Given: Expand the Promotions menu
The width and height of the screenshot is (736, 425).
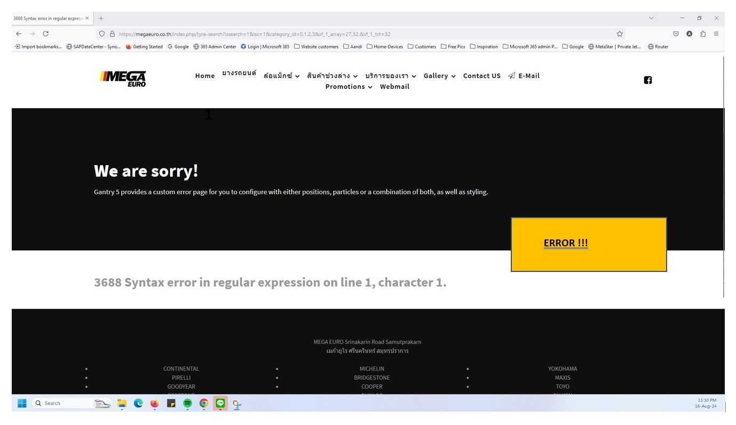Looking at the screenshot, I should coord(349,86).
